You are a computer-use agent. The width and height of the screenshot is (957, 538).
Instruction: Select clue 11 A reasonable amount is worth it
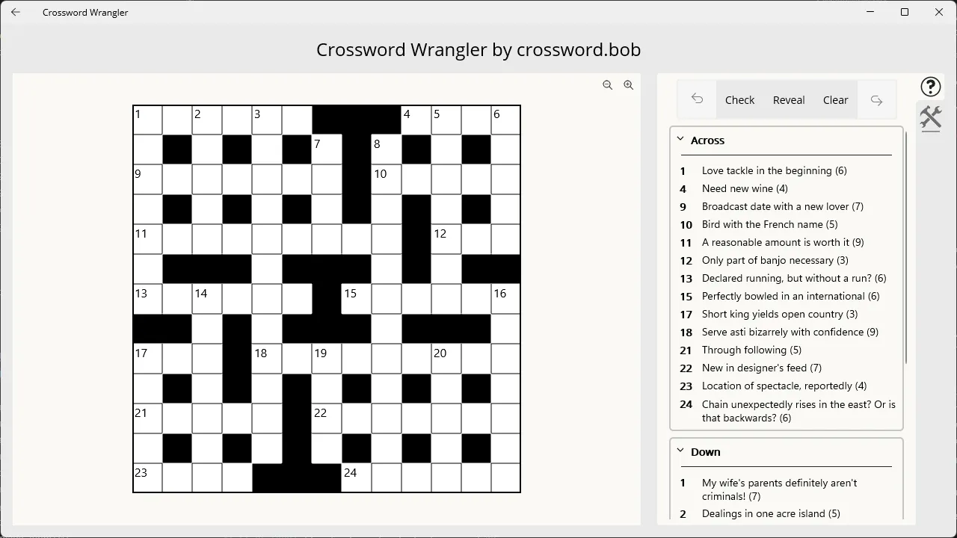coord(786,242)
